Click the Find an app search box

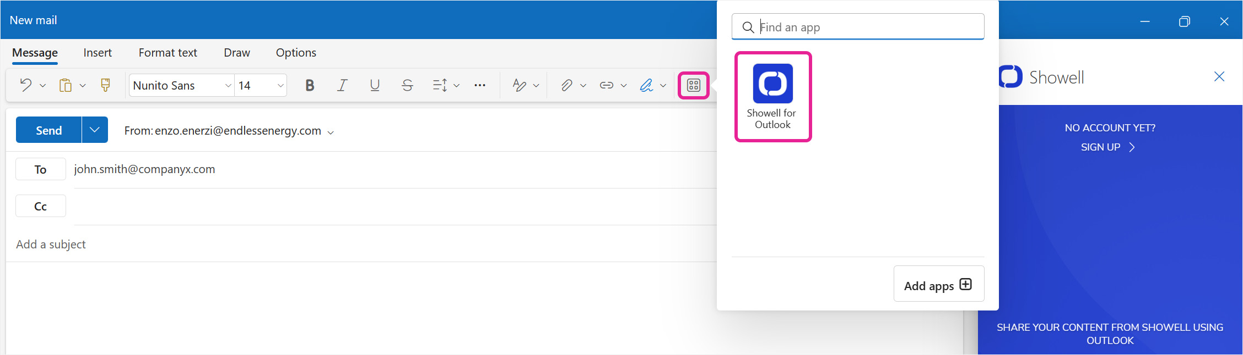coord(858,27)
